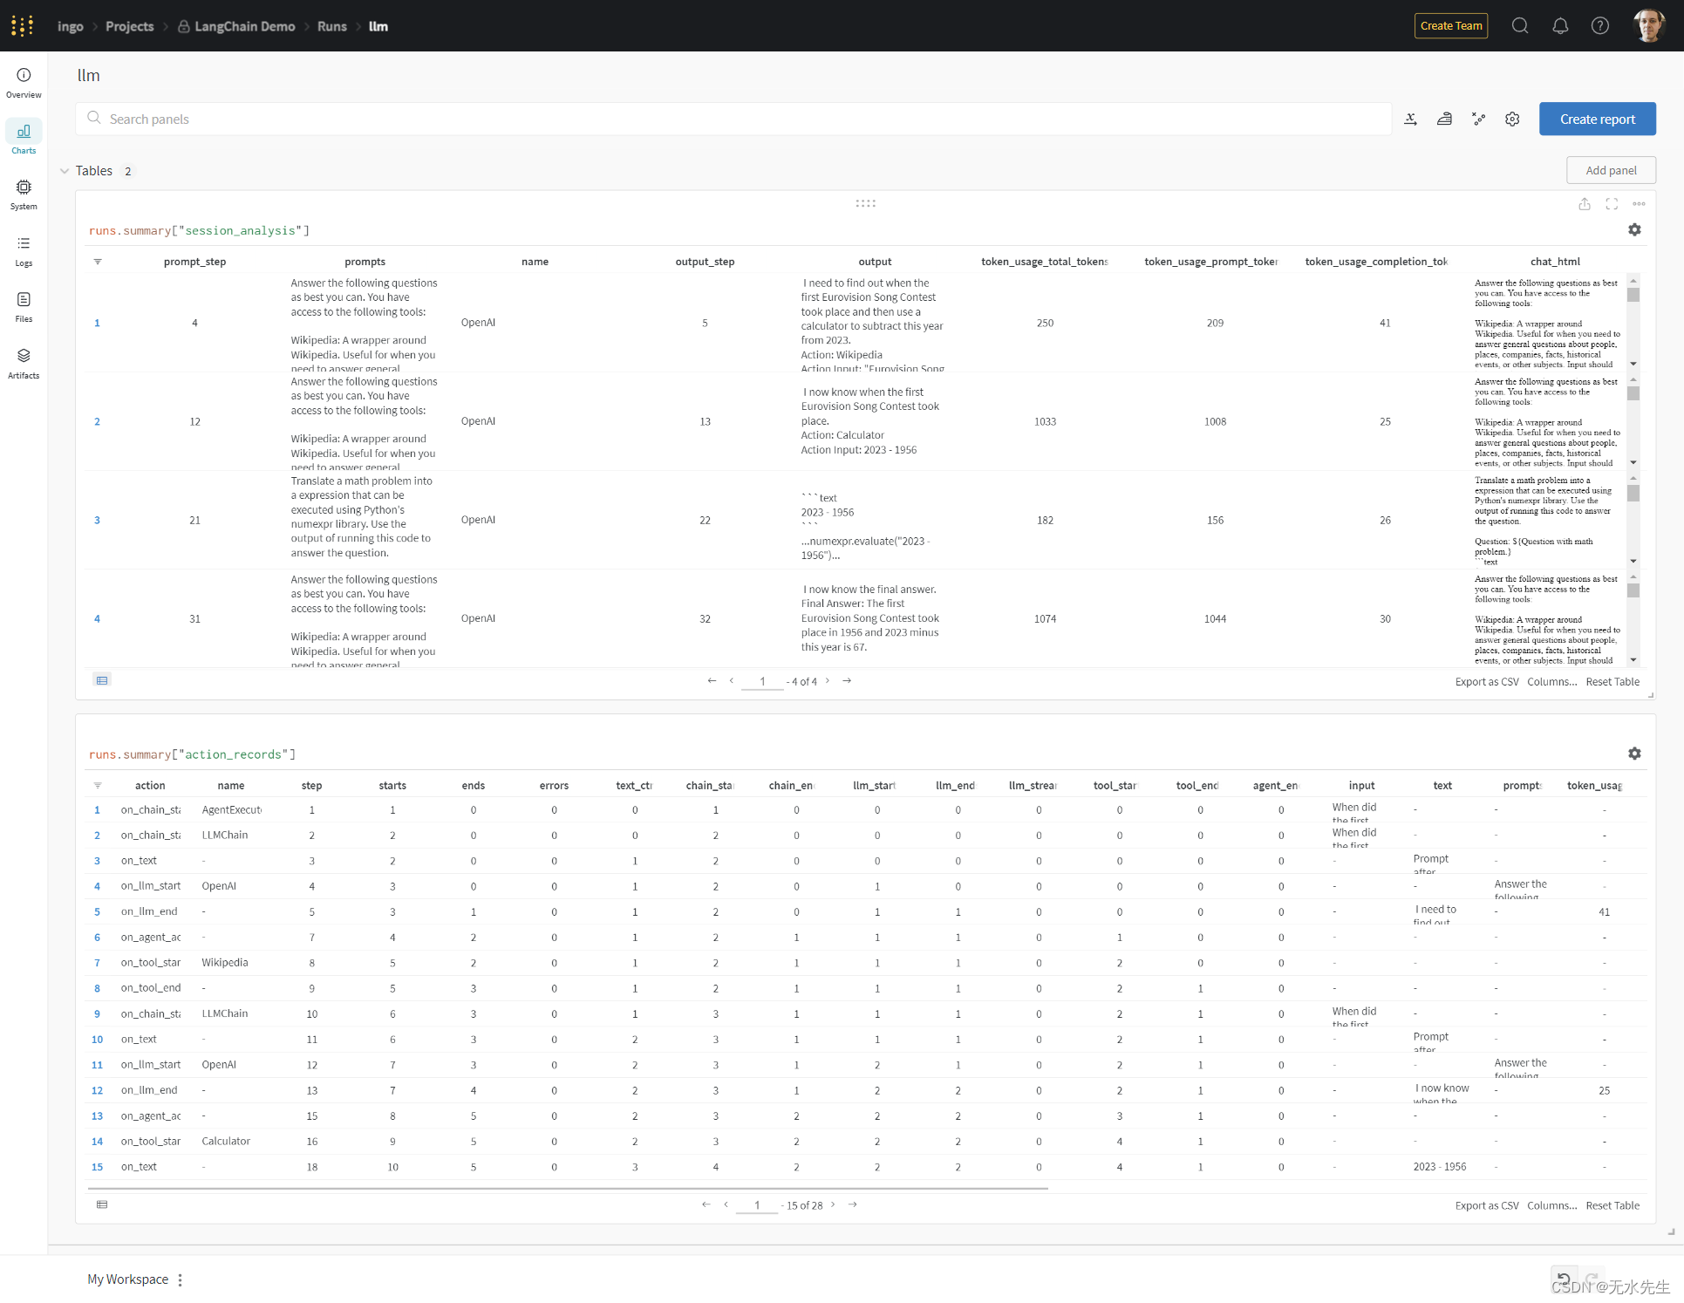The width and height of the screenshot is (1684, 1303).
Task: Open the workspace settings gear next to Create report
Action: (x=1512, y=119)
